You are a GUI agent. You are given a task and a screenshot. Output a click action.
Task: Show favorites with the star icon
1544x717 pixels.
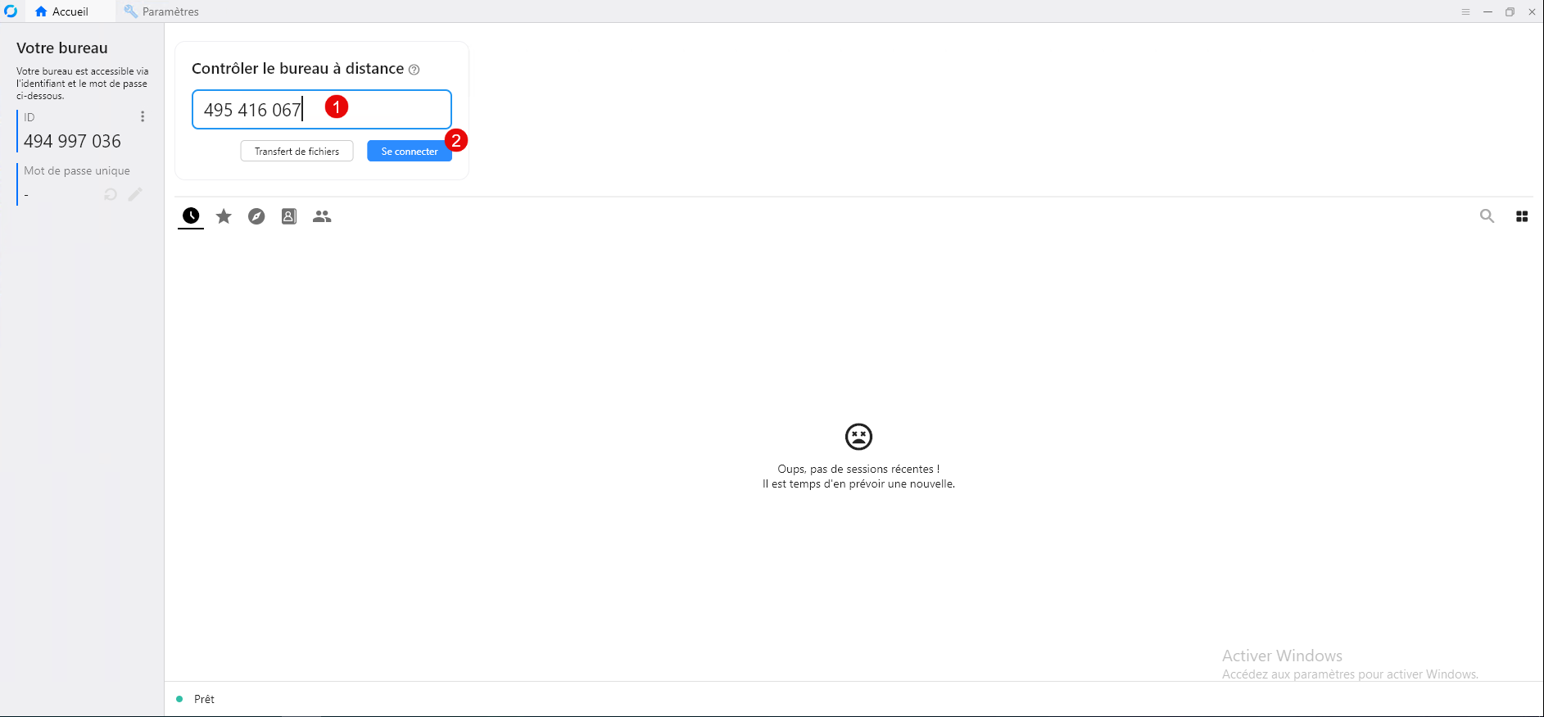tap(224, 216)
